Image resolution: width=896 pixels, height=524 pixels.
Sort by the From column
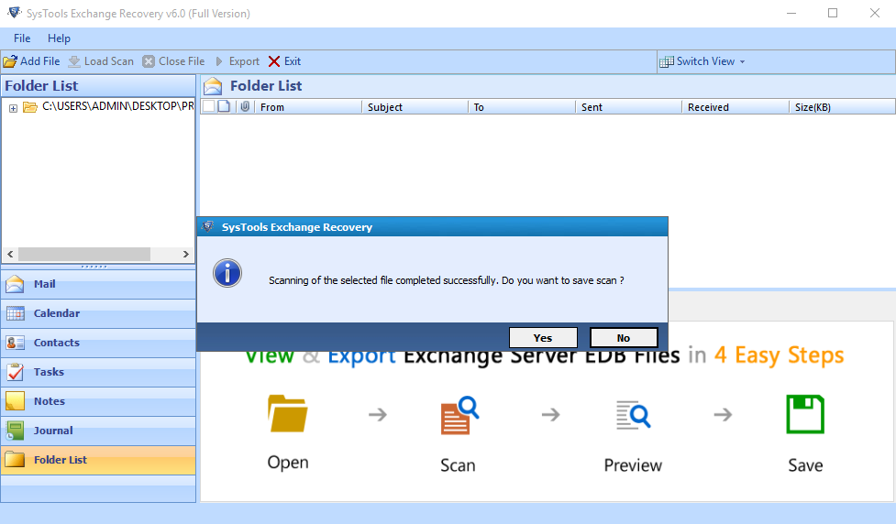coord(307,107)
